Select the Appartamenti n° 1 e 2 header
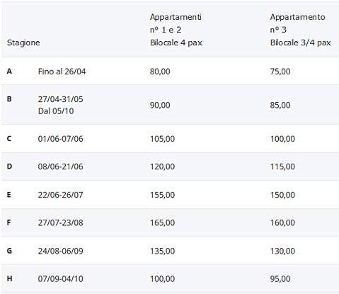This screenshot has width=339, height=294. (176, 30)
